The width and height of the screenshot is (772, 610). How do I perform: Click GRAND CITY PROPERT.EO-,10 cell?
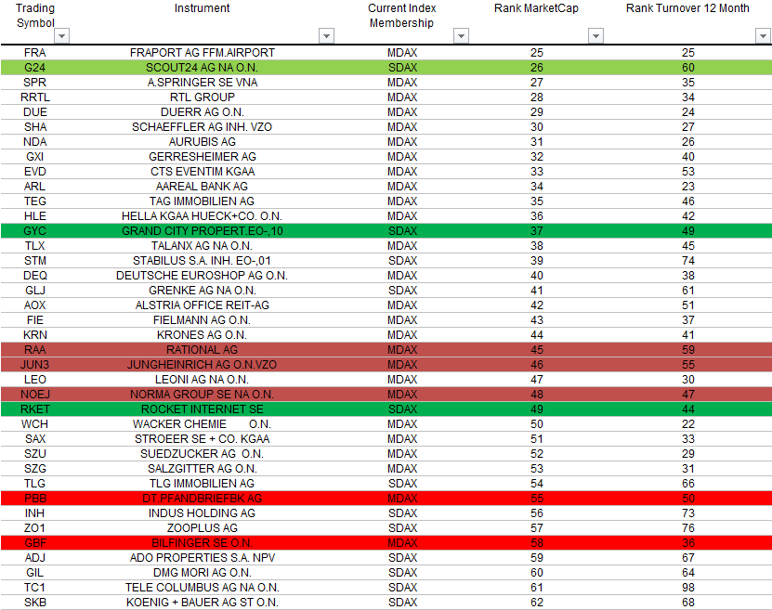(202, 230)
